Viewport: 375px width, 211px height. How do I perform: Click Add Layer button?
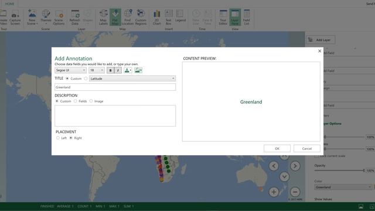click(x=321, y=40)
